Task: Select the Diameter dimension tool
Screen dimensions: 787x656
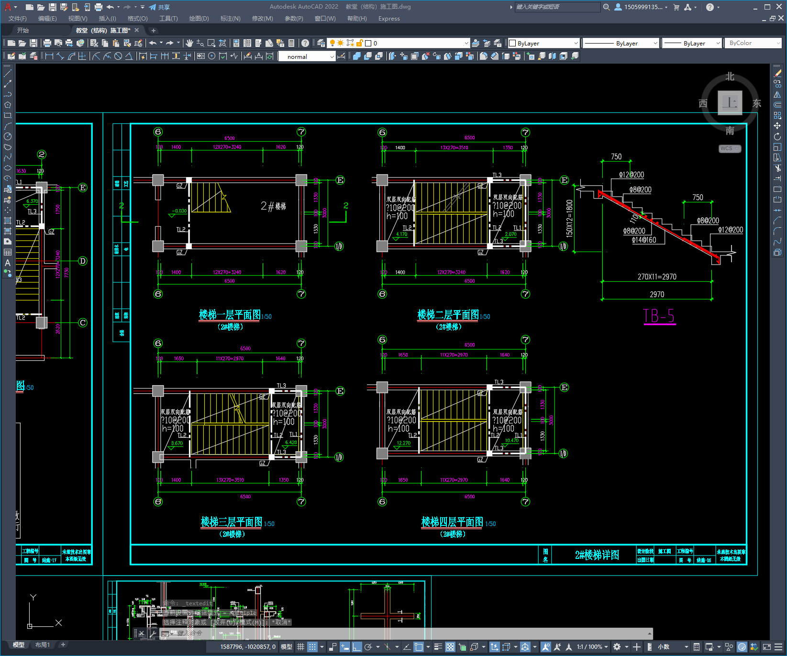Action: (x=118, y=56)
